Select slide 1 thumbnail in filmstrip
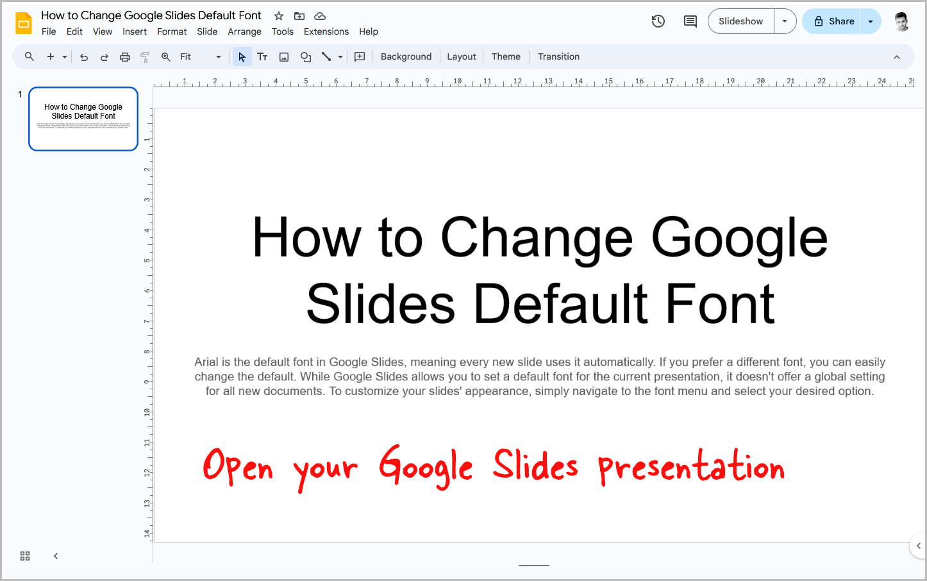The height and width of the screenshot is (581, 927). 83,119
